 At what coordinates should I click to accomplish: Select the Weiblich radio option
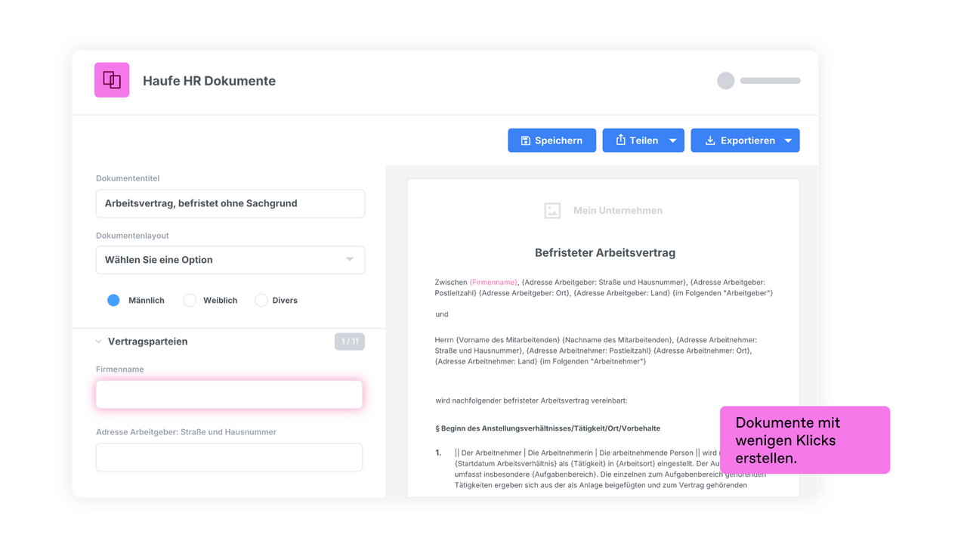190,300
